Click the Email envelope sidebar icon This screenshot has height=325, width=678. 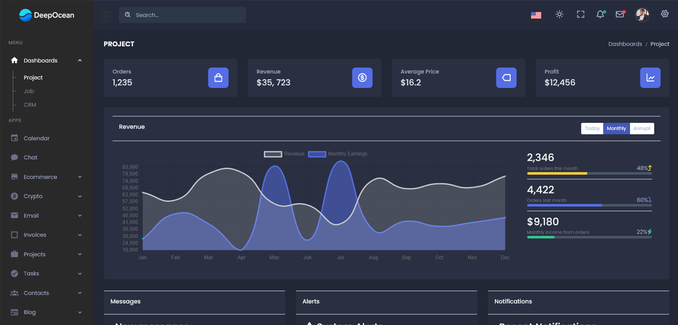coord(14,215)
